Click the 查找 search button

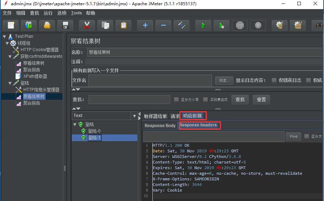[x=240, y=99]
